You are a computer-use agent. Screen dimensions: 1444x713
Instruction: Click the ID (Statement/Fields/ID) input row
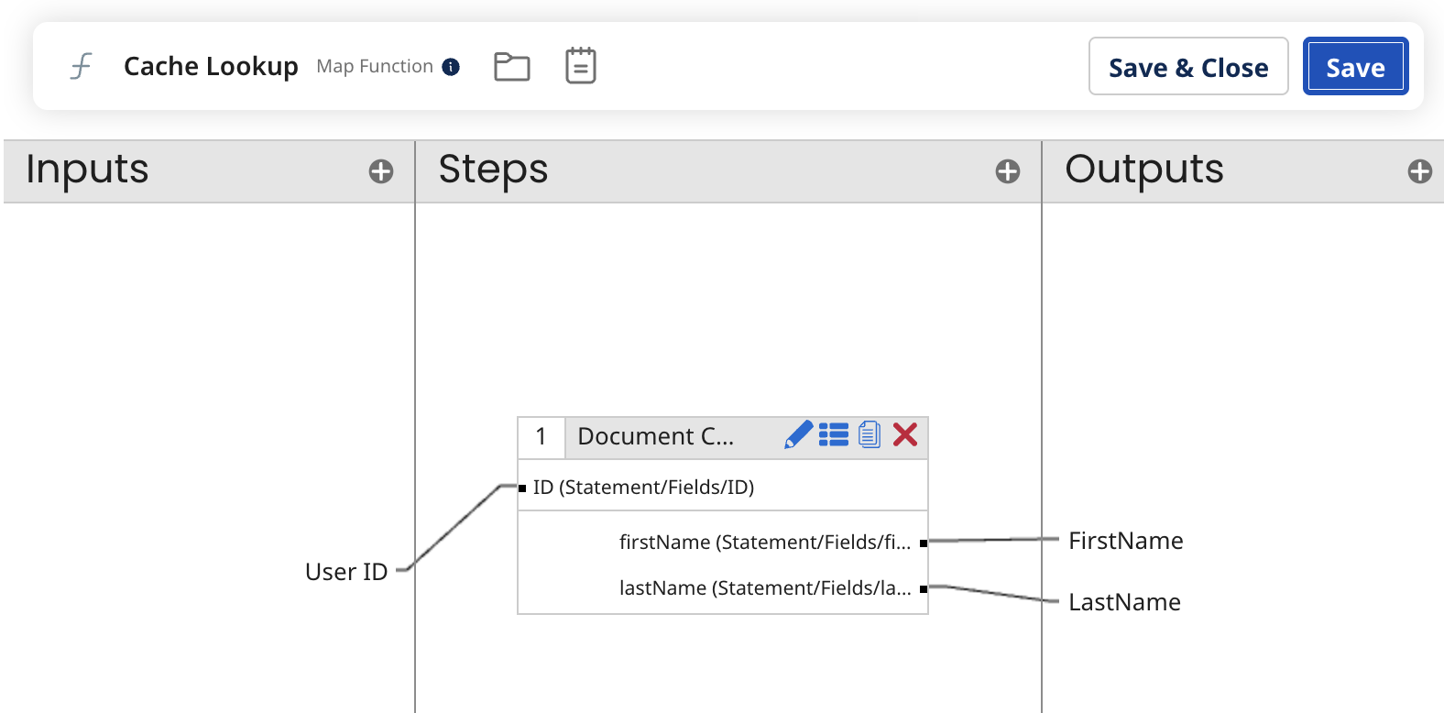tap(643, 488)
